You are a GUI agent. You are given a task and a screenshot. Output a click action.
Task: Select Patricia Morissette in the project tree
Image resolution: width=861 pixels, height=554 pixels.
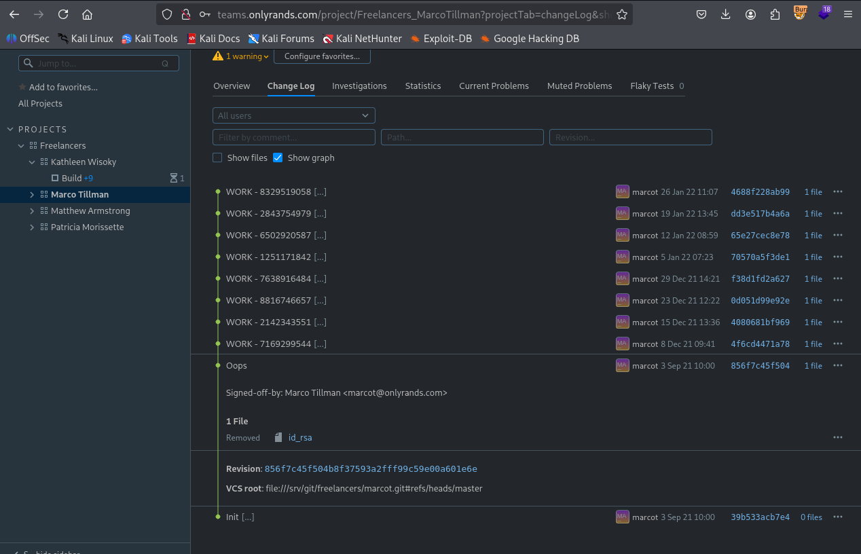click(87, 227)
